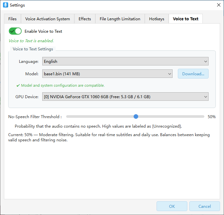
Task: Click the 'Enable Voice to Text' label
Action: pos(43,31)
